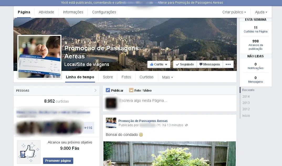
Task: Click the user avatar beside the composer
Action: click(x=111, y=103)
